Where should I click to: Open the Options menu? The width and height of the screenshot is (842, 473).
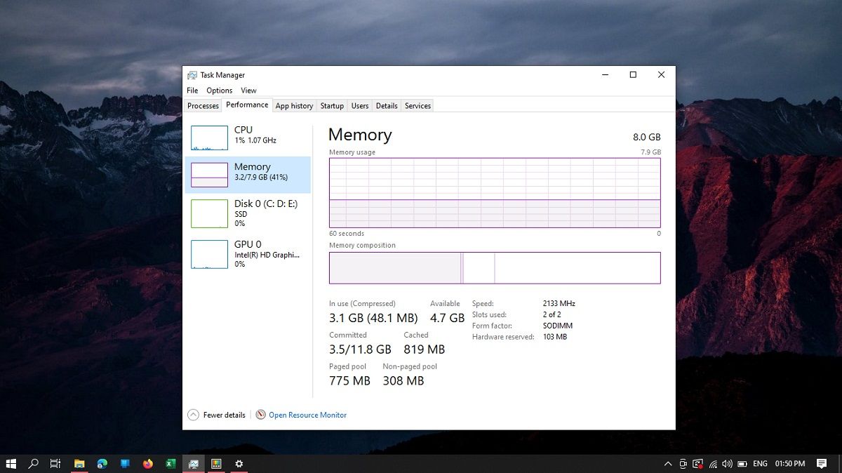(220, 91)
